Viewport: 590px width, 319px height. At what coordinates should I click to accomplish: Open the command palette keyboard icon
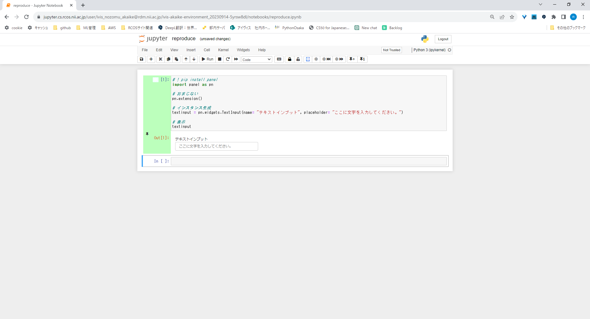(x=279, y=59)
